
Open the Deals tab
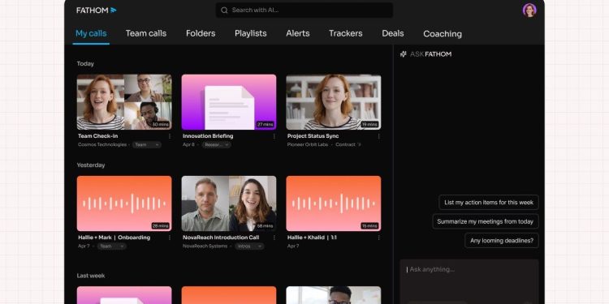[x=393, y=34]
